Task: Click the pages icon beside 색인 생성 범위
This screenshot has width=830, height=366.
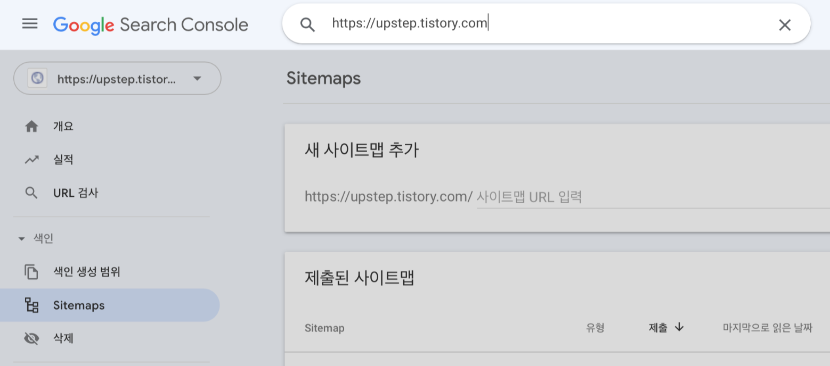Action: pyautogui.click(x=31, y=272)
